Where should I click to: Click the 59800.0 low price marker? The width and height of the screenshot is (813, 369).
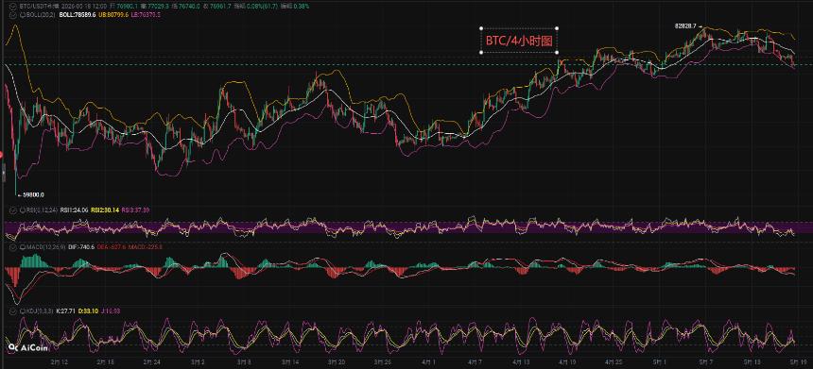(33, 194)
